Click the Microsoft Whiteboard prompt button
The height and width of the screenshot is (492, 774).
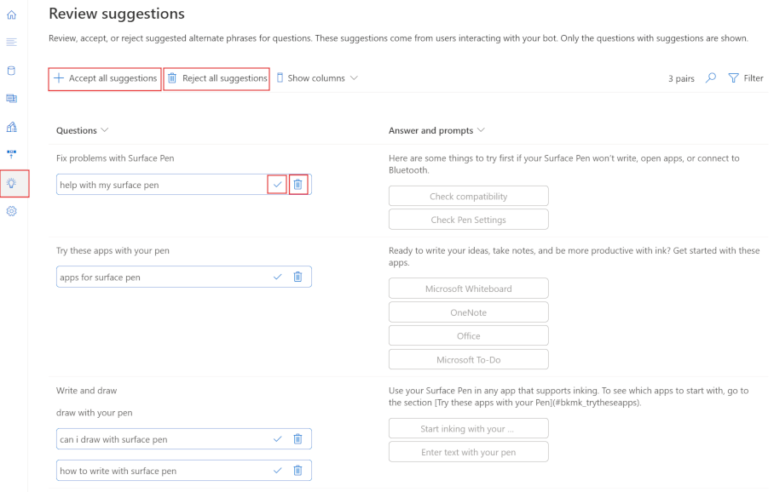468,288
